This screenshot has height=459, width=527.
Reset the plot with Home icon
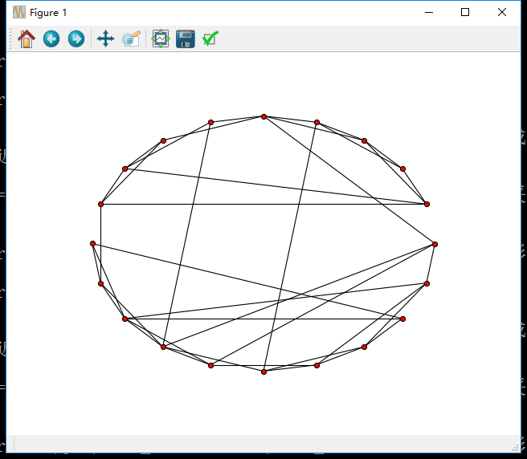(27, 39)
